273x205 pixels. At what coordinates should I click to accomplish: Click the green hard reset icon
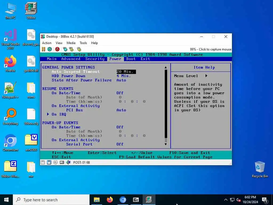click(50, 49)
